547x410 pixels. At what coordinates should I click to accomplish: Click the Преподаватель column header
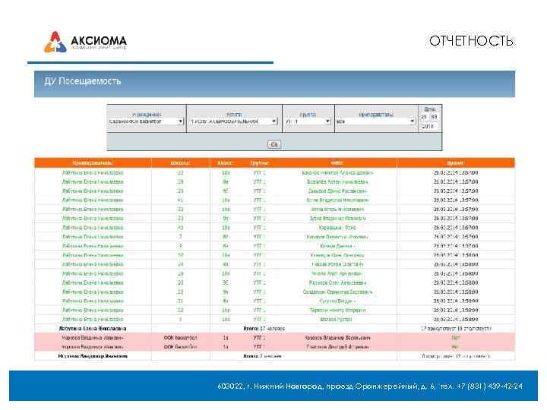click(93, 162)
